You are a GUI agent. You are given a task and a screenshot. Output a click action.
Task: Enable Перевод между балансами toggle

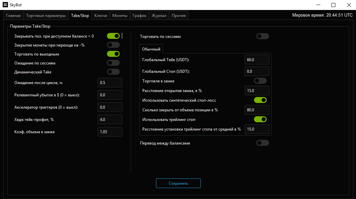263,143
